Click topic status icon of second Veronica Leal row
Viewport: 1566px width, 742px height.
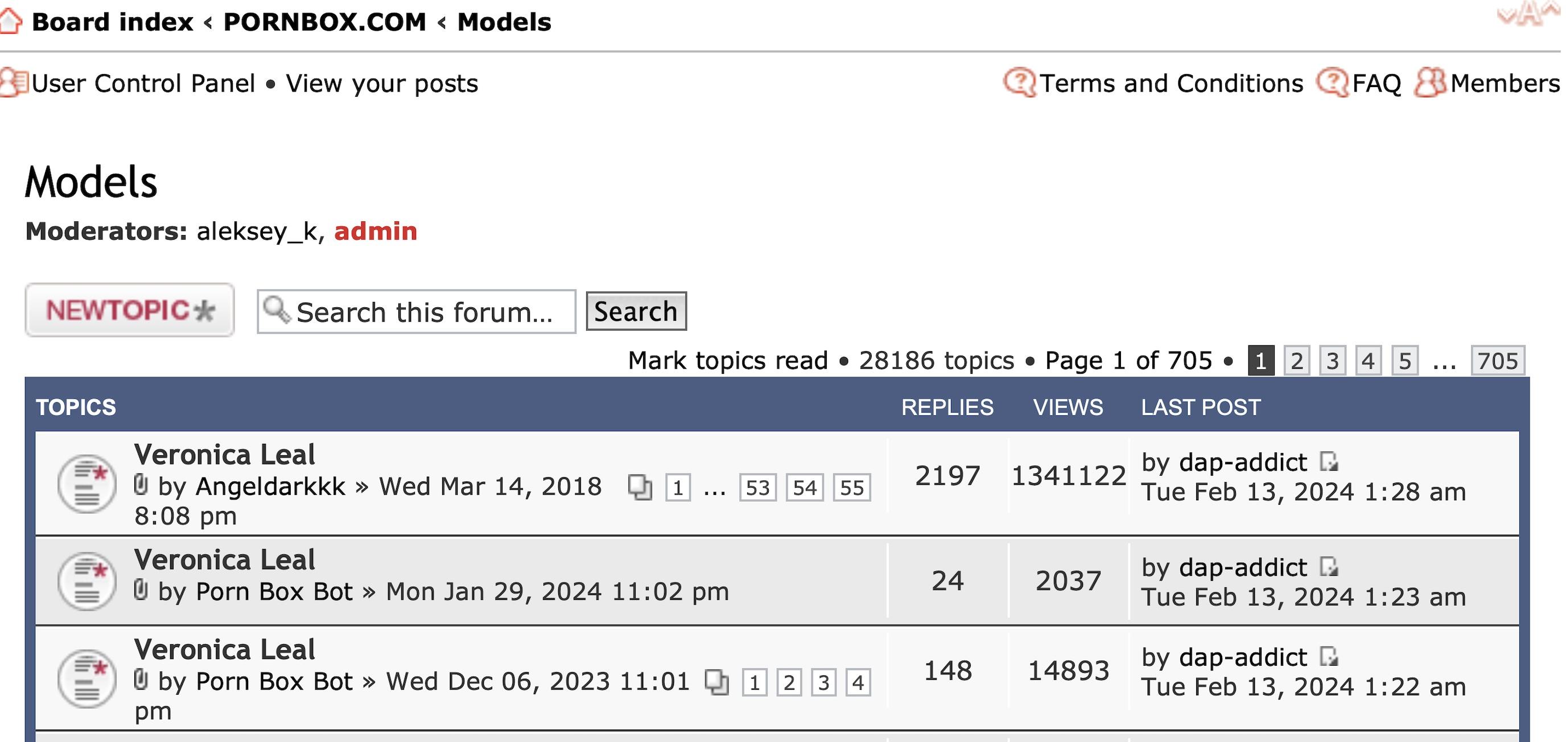[87, 581]
